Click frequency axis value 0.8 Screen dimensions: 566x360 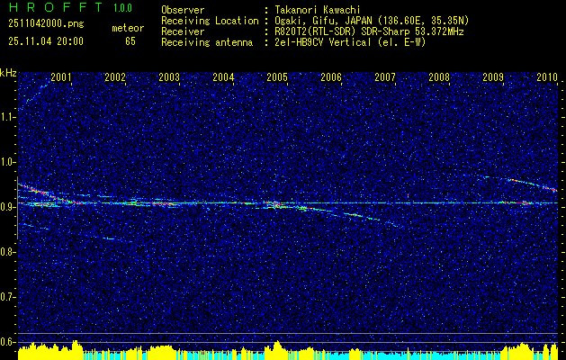coord(7,252)
